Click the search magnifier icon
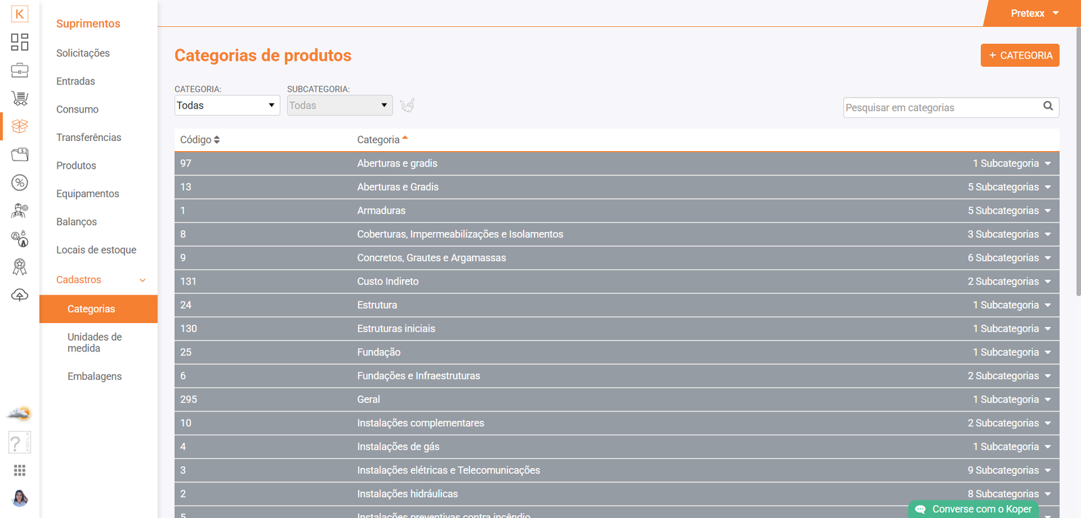The width and height of the screenshot is (1081, 518). pyautogui.click(x=1048, y=106)
